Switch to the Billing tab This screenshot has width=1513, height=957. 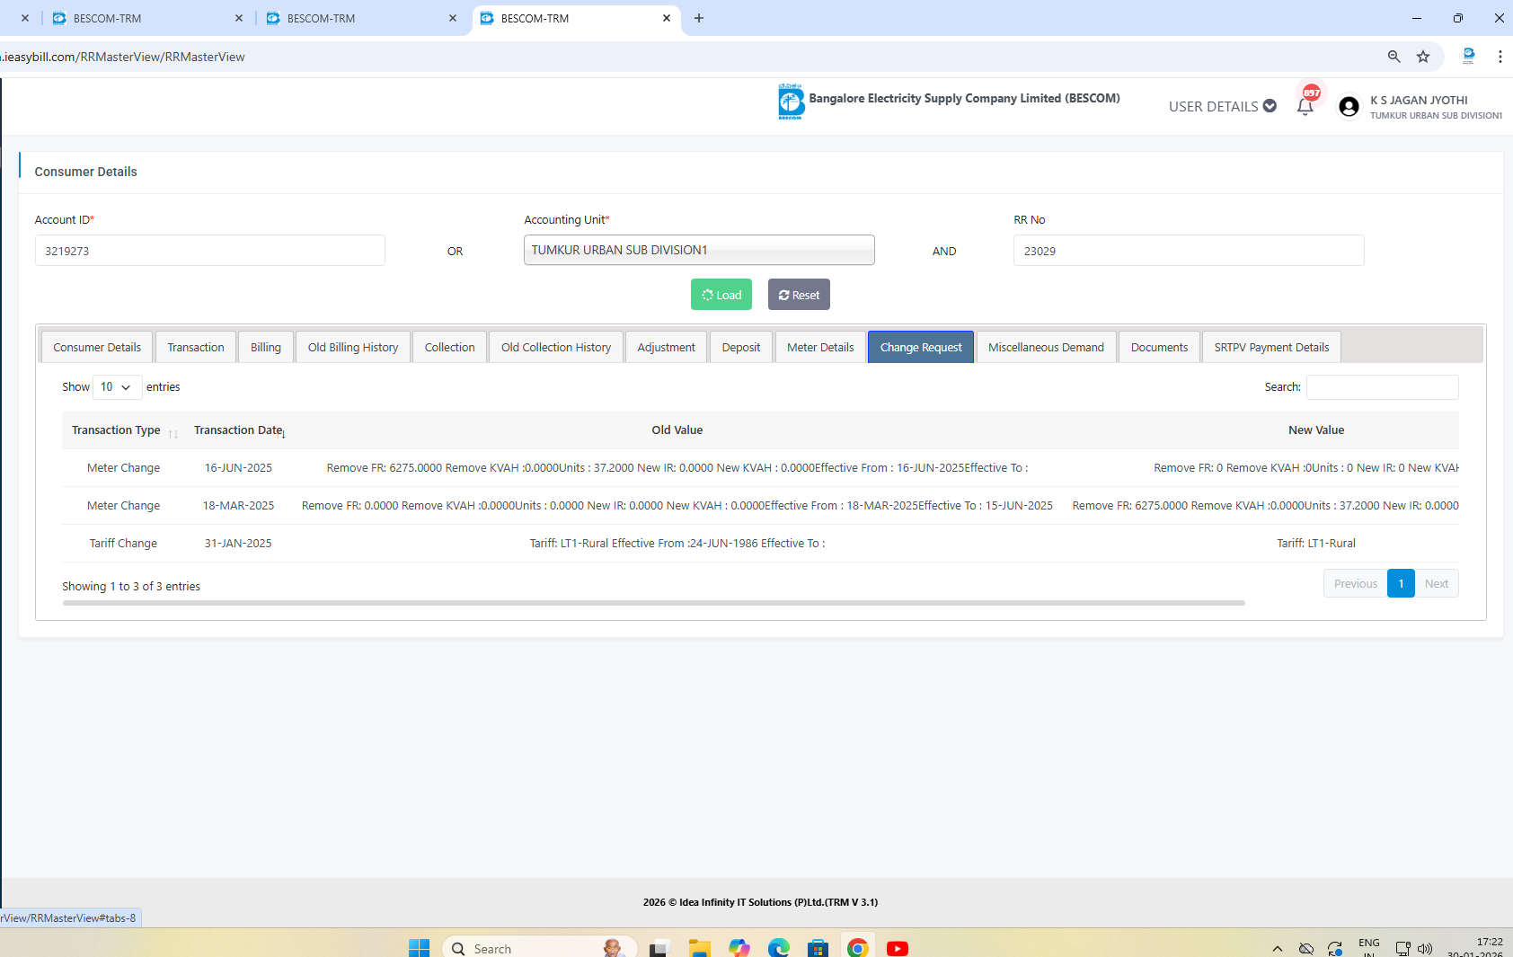266,347
